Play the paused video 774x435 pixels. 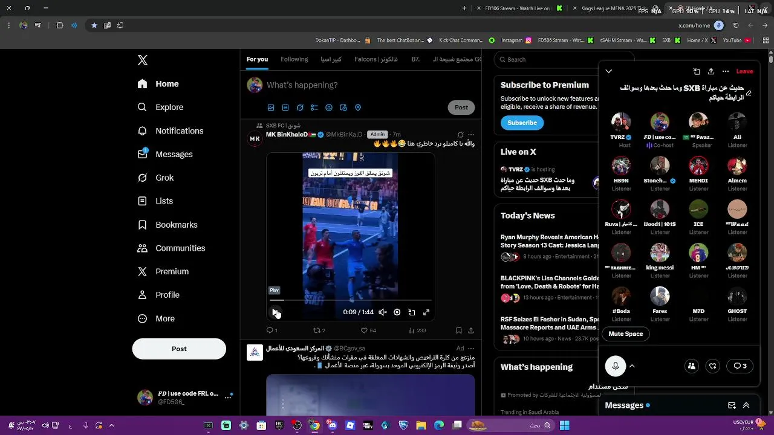click(275, 312)
